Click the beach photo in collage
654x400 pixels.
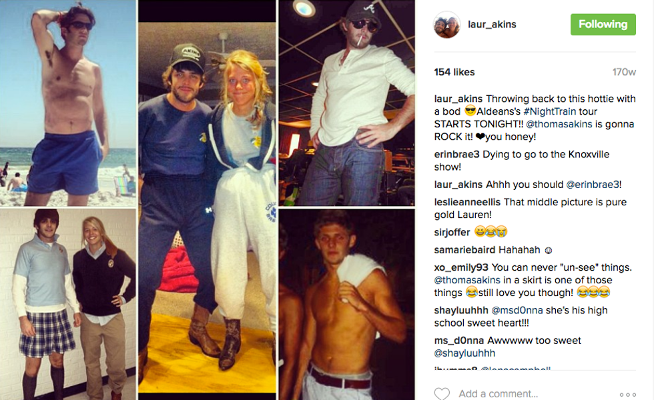coord(68,103)
